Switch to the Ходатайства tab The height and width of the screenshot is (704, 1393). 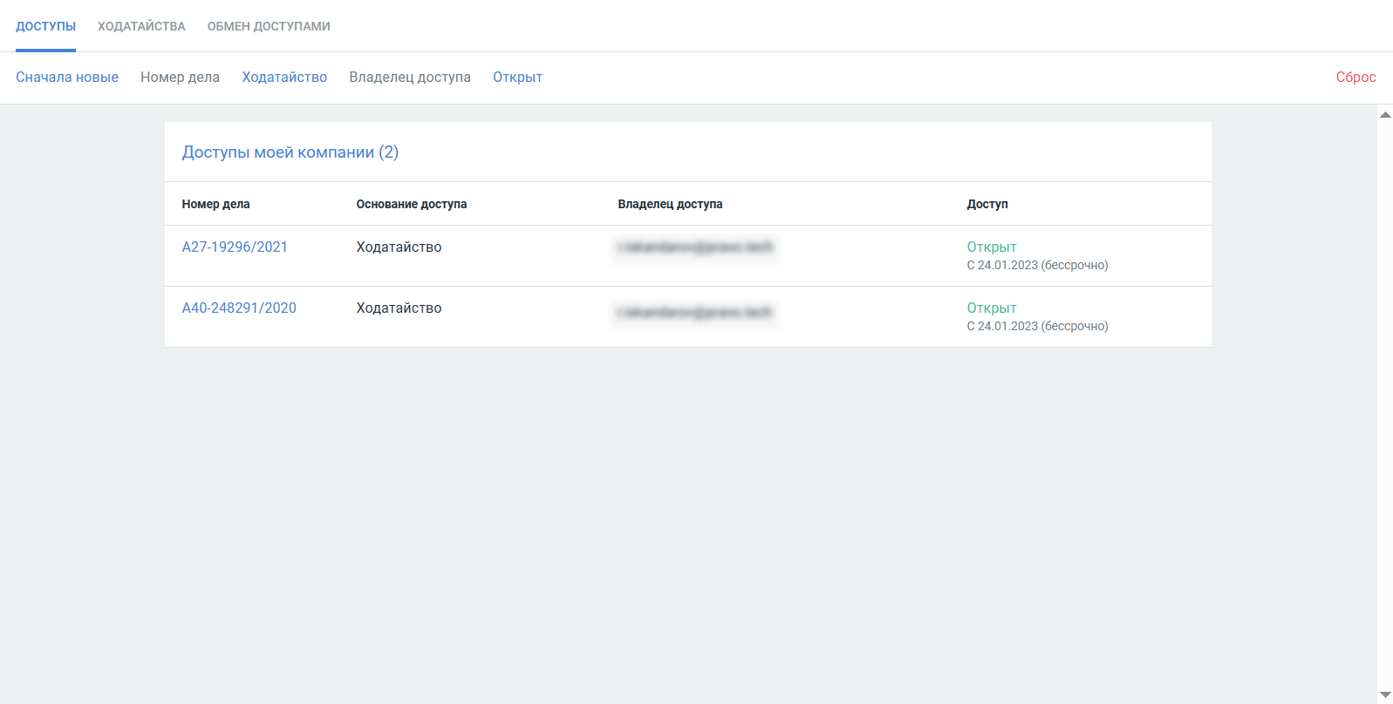pos(141,26)
